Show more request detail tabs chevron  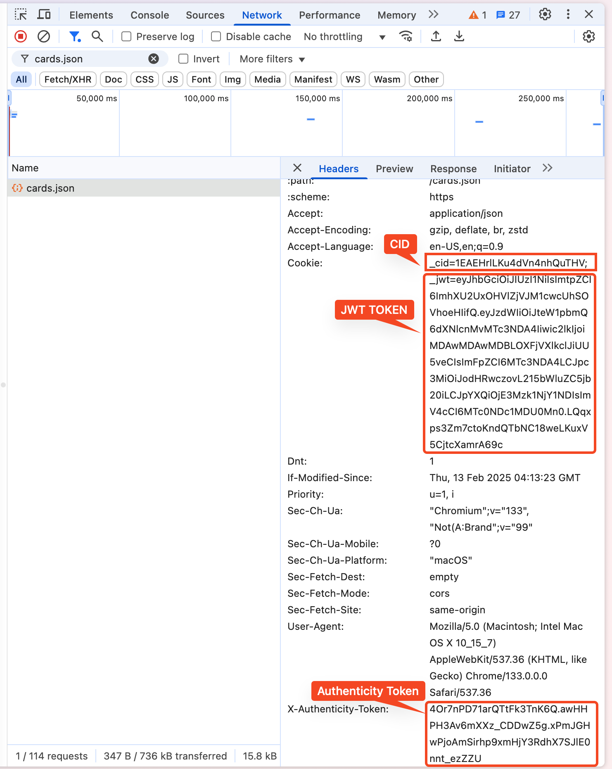[x=548, y=168]
